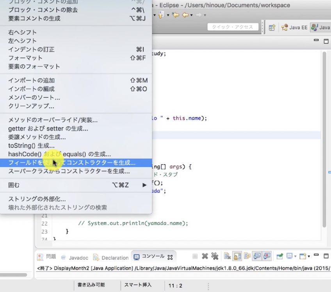Select 要素コメントの生成 menu entry

click(x=76, y=19)
